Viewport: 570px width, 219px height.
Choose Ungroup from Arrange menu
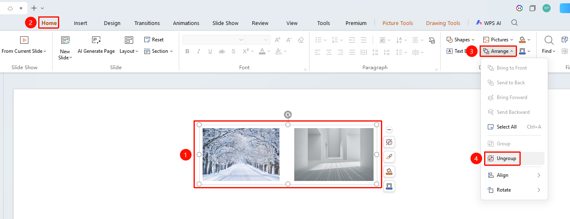502,158
